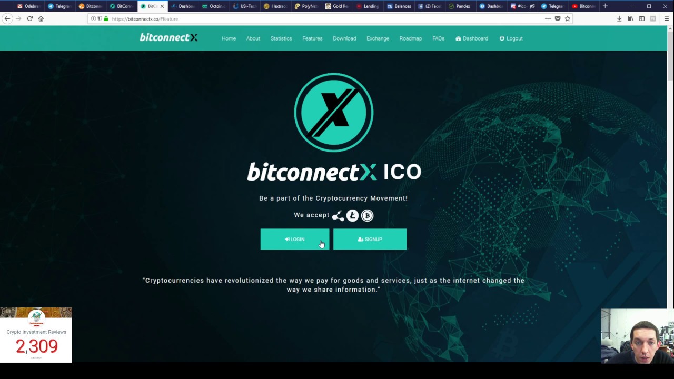Reload the page with browser refresh icon
The image size is (674, 379).
tap(29, 18)
